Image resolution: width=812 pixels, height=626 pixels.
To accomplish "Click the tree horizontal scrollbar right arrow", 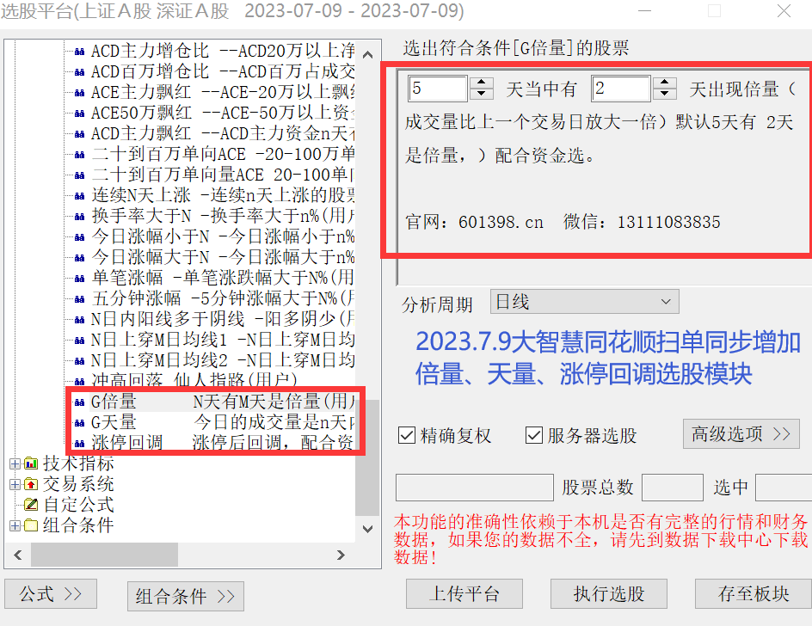I will tap(341, 555).
